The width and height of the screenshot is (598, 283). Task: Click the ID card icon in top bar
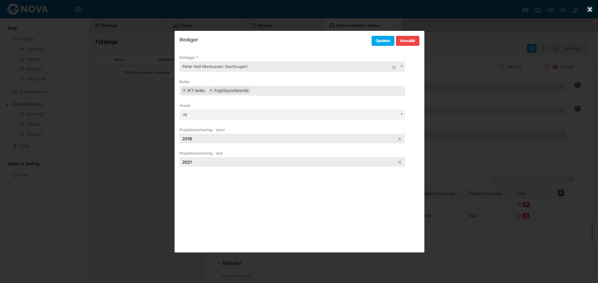[x=525, y=10]
